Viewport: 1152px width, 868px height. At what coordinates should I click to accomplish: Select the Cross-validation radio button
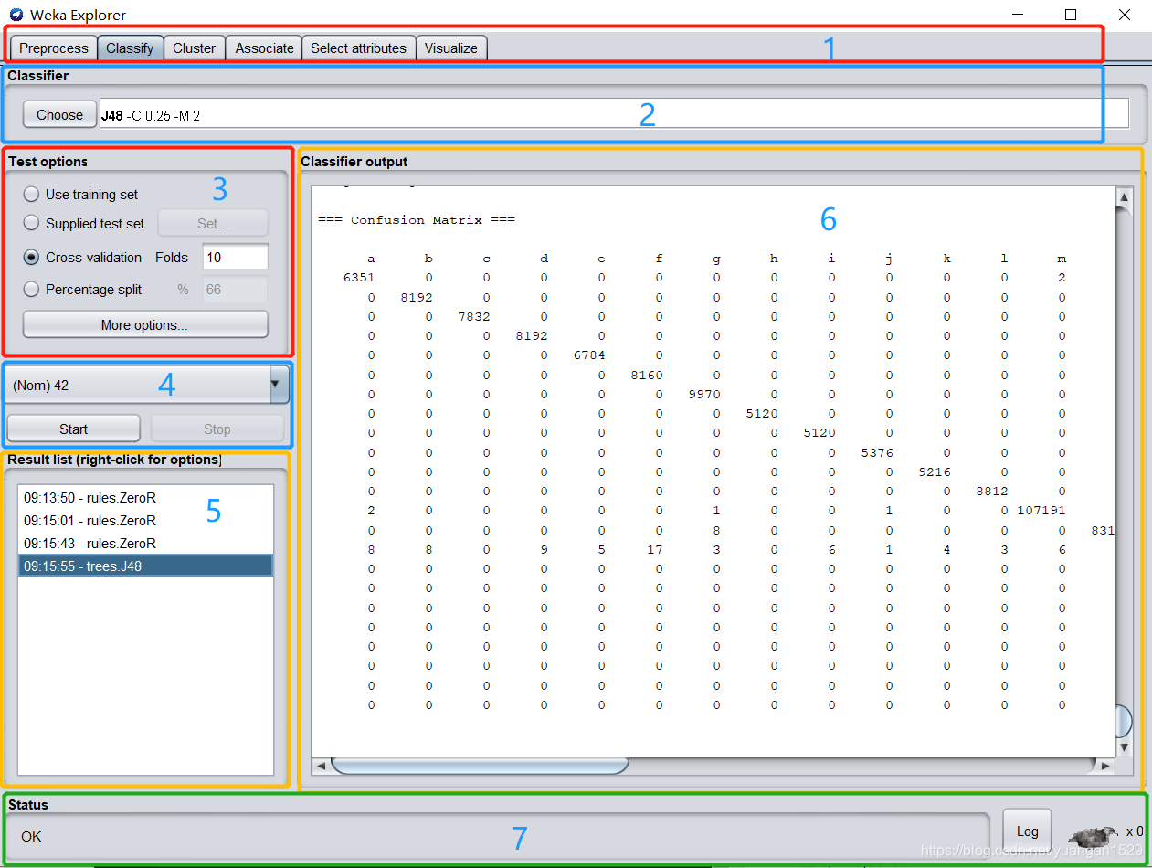(32, 257)
